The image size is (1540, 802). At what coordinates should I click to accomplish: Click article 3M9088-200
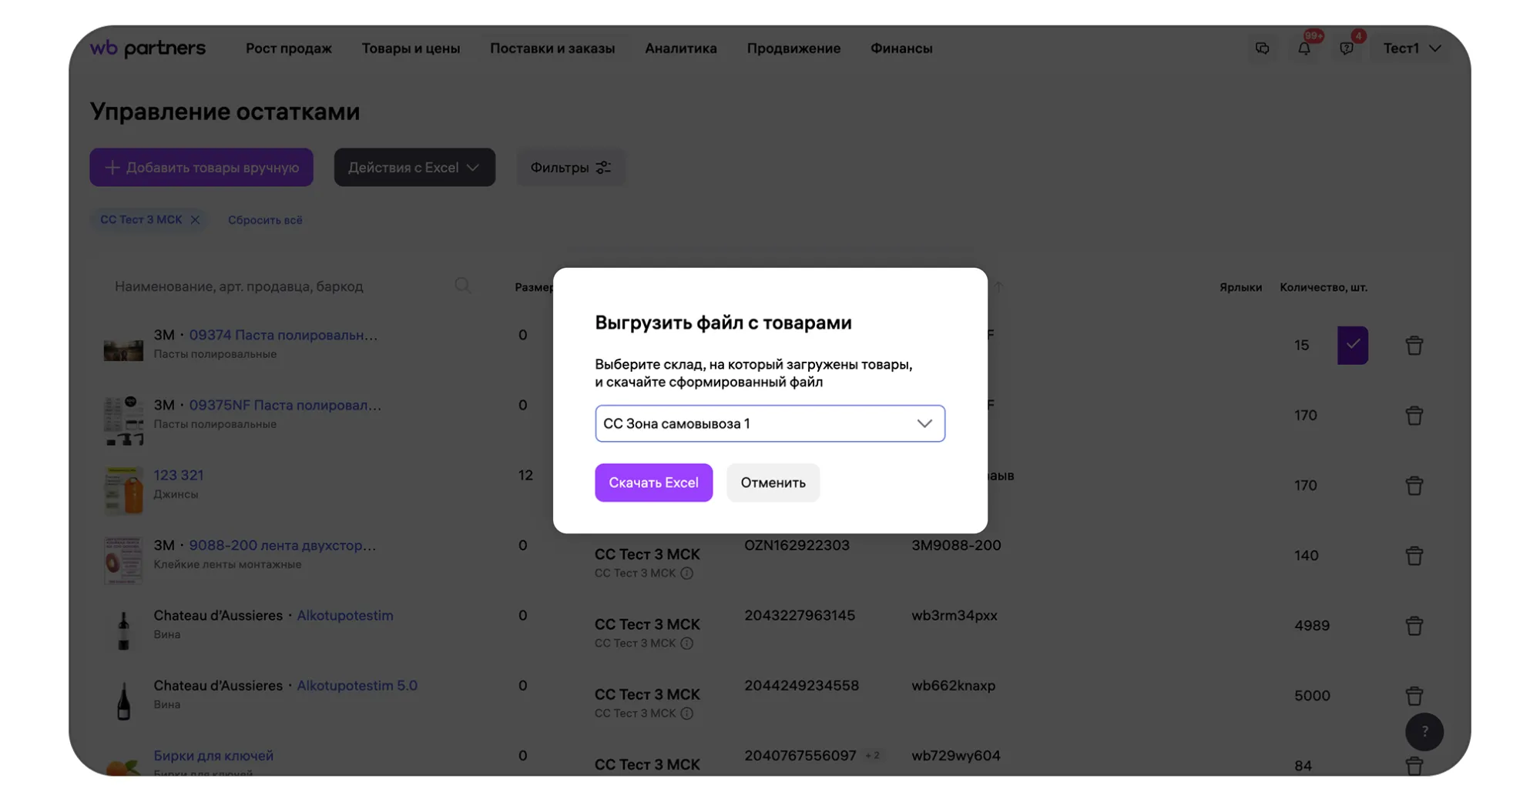pos(956,545)
